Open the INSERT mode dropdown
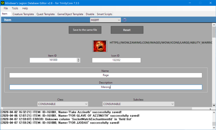This screenshot has width=216, height=130. coord(105,20)
